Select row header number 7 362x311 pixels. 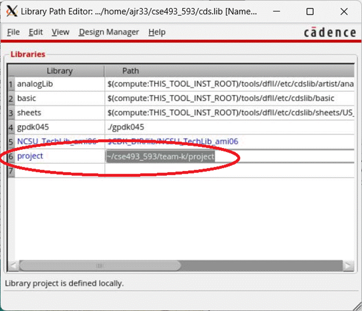pos(11,170)
